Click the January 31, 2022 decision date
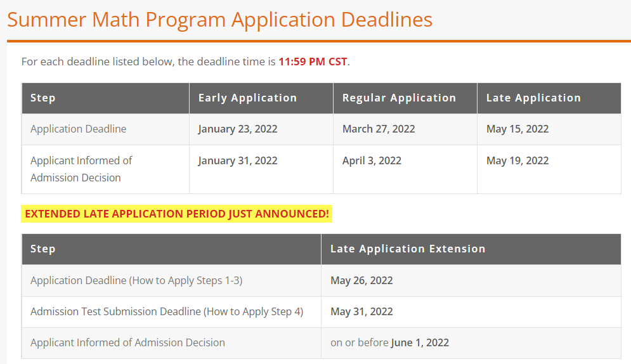Viewport: 631px width, 364px height. [237, 160]
